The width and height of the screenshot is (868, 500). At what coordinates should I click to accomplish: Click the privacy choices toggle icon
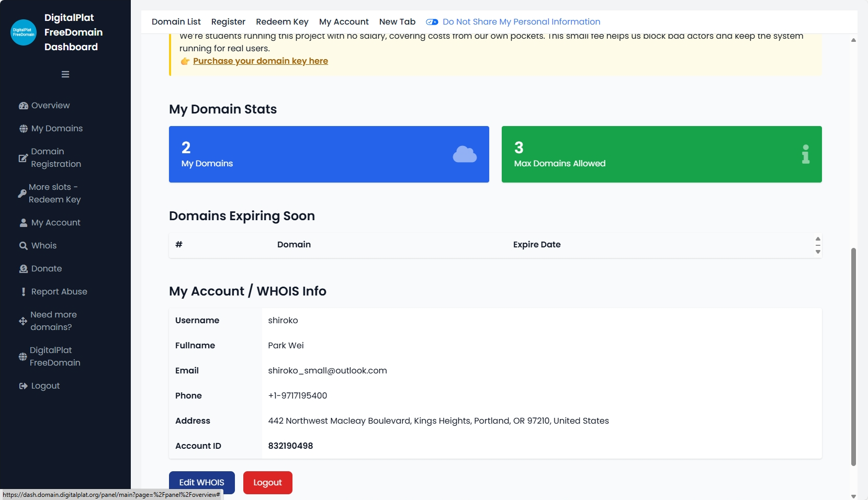[432, 22]
